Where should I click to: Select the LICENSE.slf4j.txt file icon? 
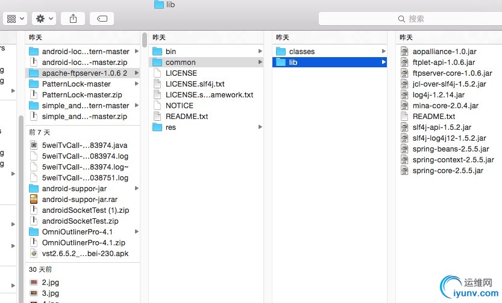[157, 84]
